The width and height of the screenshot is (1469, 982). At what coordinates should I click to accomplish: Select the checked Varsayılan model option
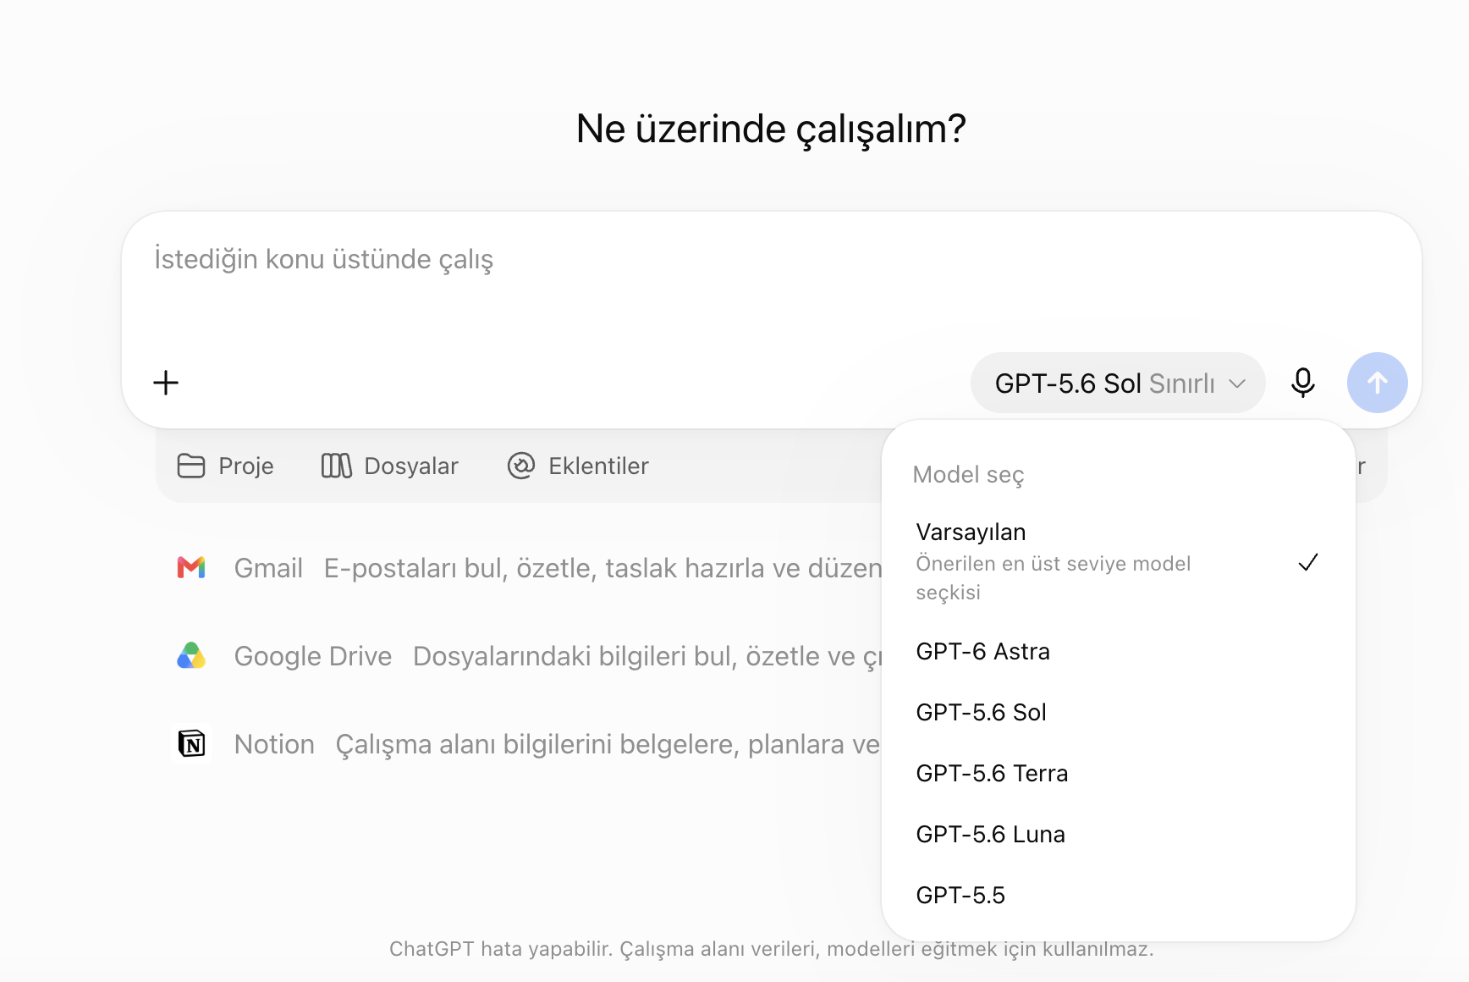click(1119, 562)
